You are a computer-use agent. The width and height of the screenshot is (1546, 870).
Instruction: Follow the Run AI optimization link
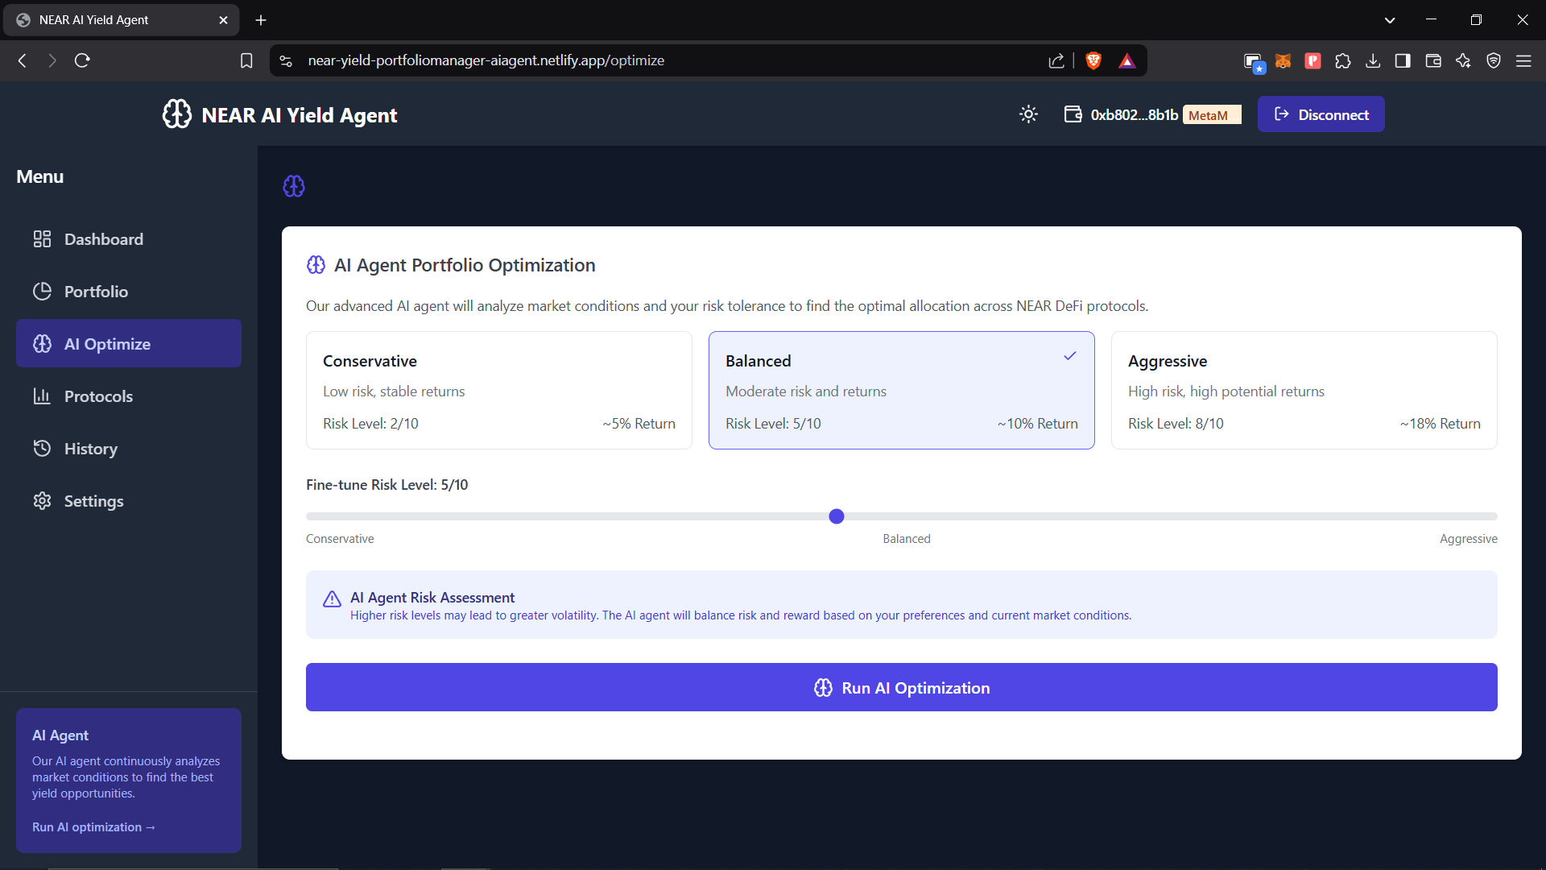pyautogui.click(x=93, y=827)
